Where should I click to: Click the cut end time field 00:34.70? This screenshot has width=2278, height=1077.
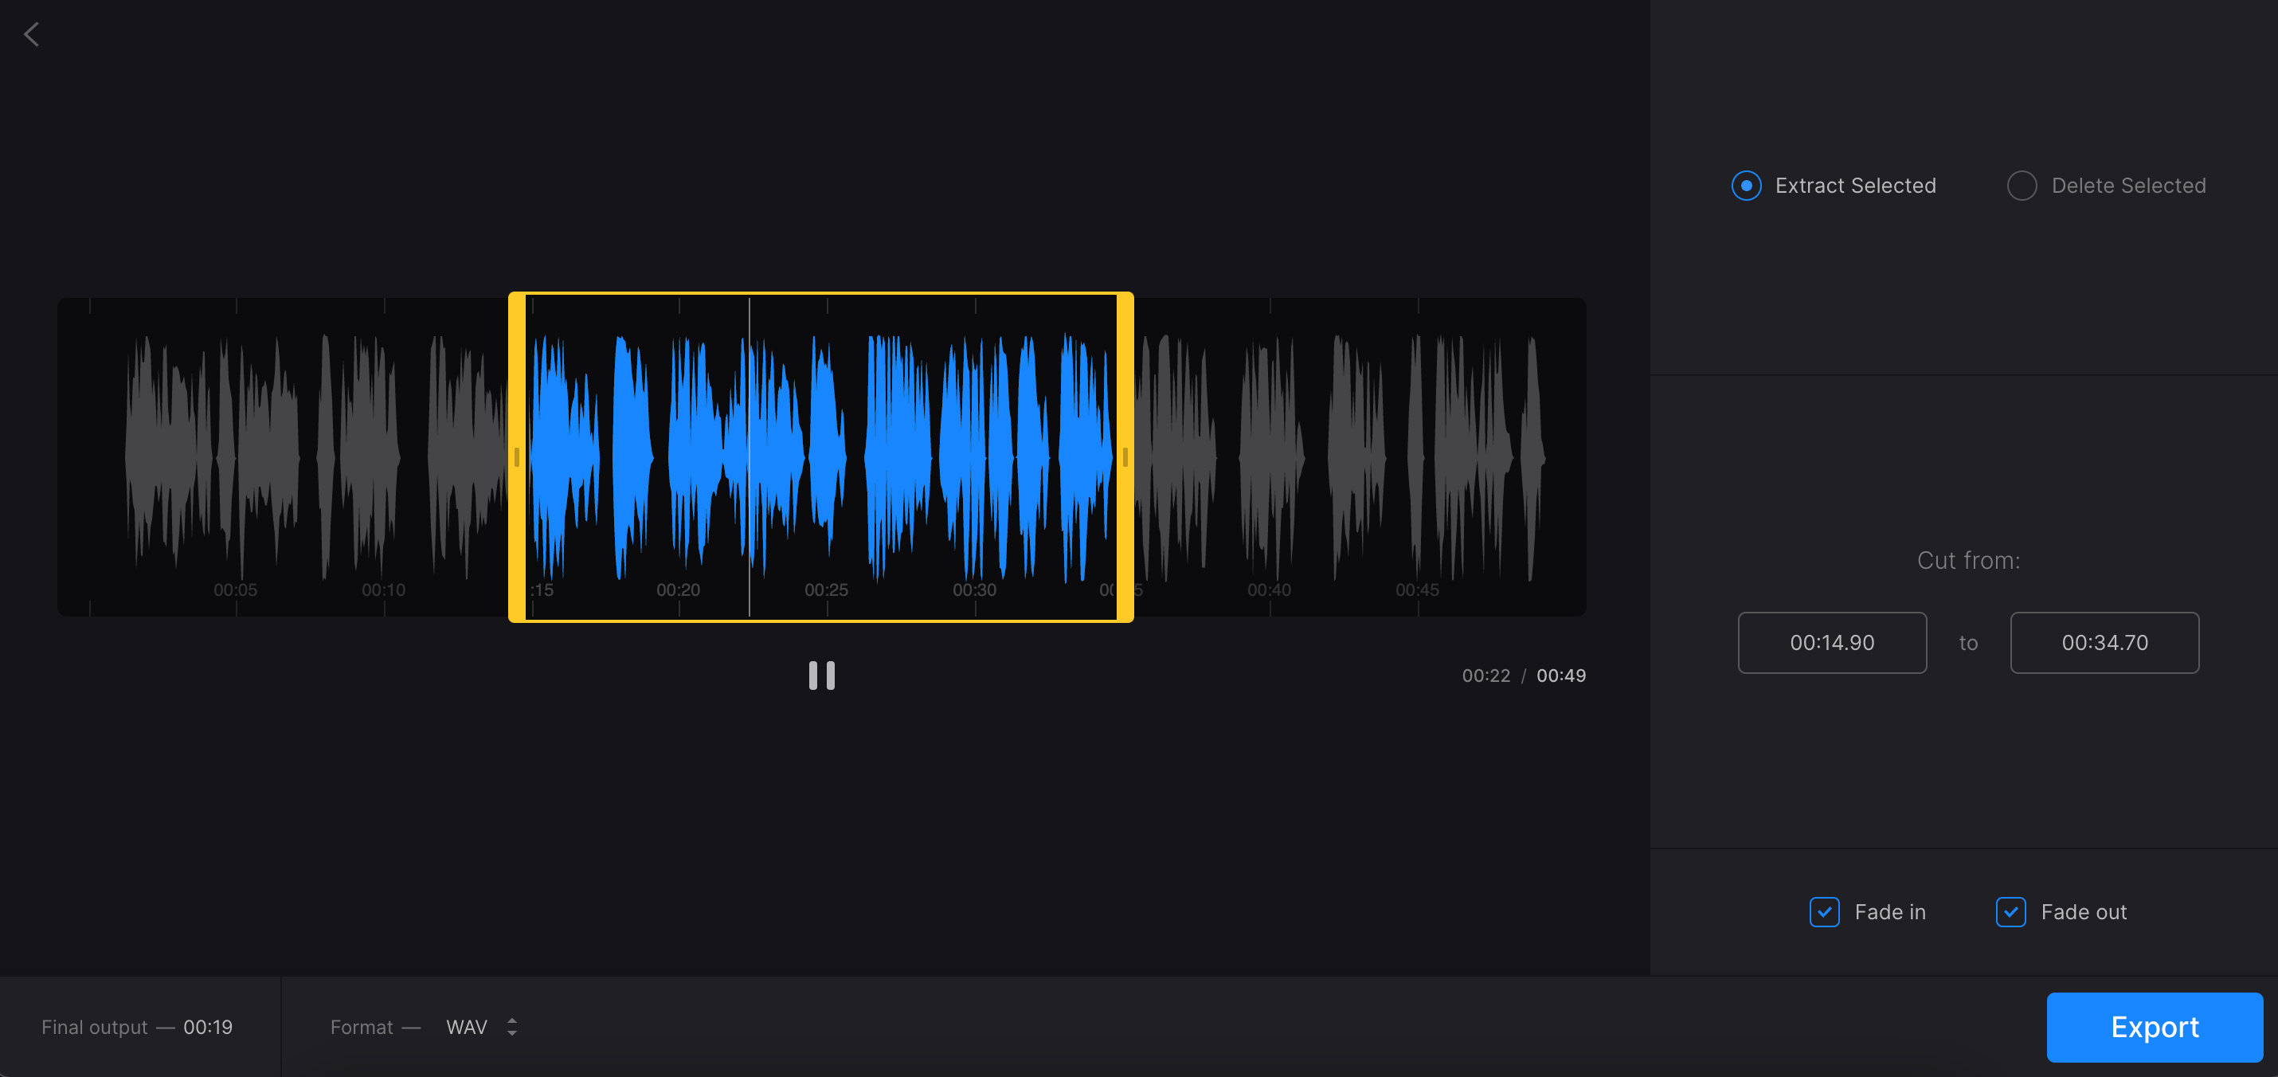(x=2104, y=643)
